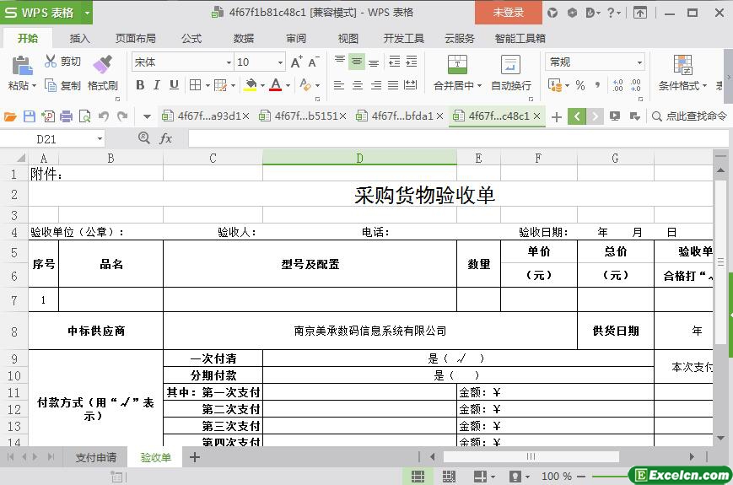Viewport: 733px width, 485px height.
Task: Click the fill color bucket swatch
Action: click(x=250, y=85)
